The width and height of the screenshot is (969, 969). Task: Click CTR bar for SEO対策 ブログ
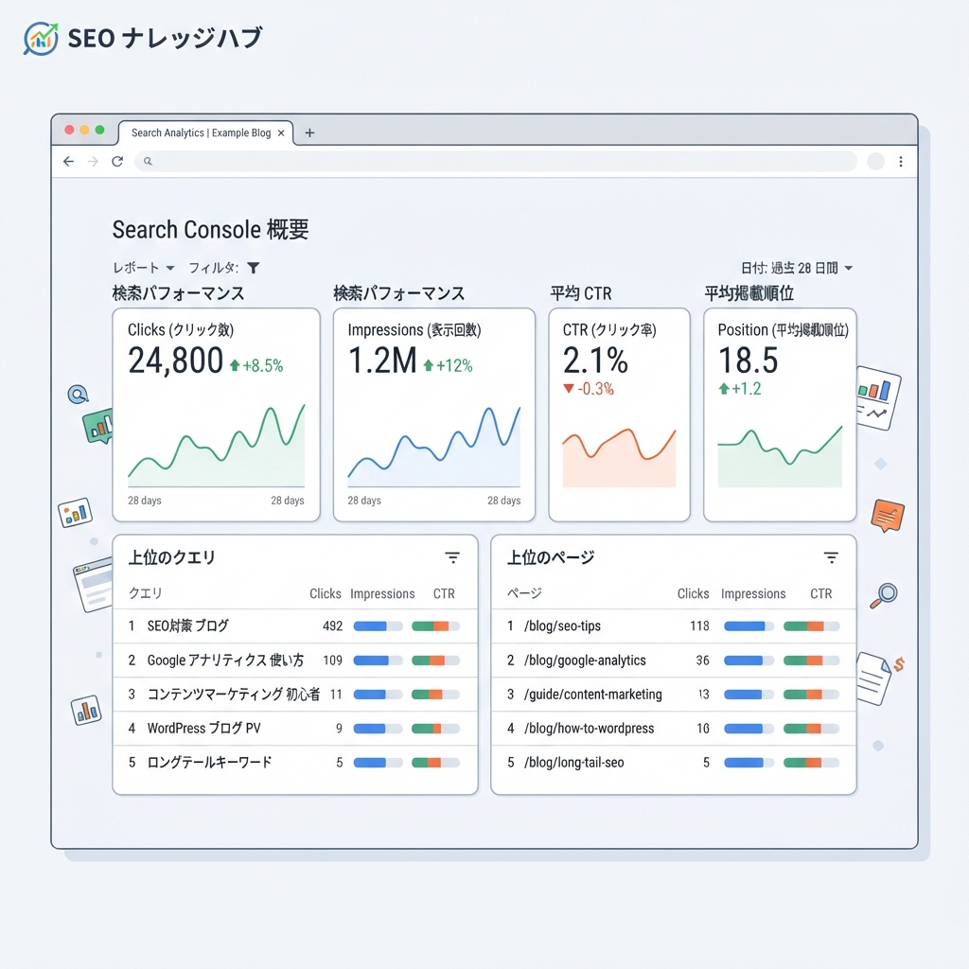point(435,626)
